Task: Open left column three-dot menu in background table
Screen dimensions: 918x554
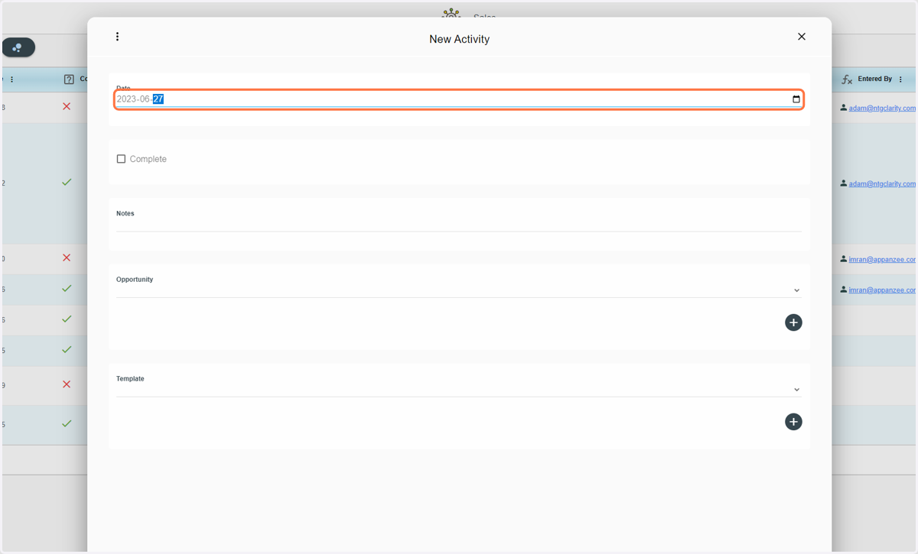Action: (11, 79)
